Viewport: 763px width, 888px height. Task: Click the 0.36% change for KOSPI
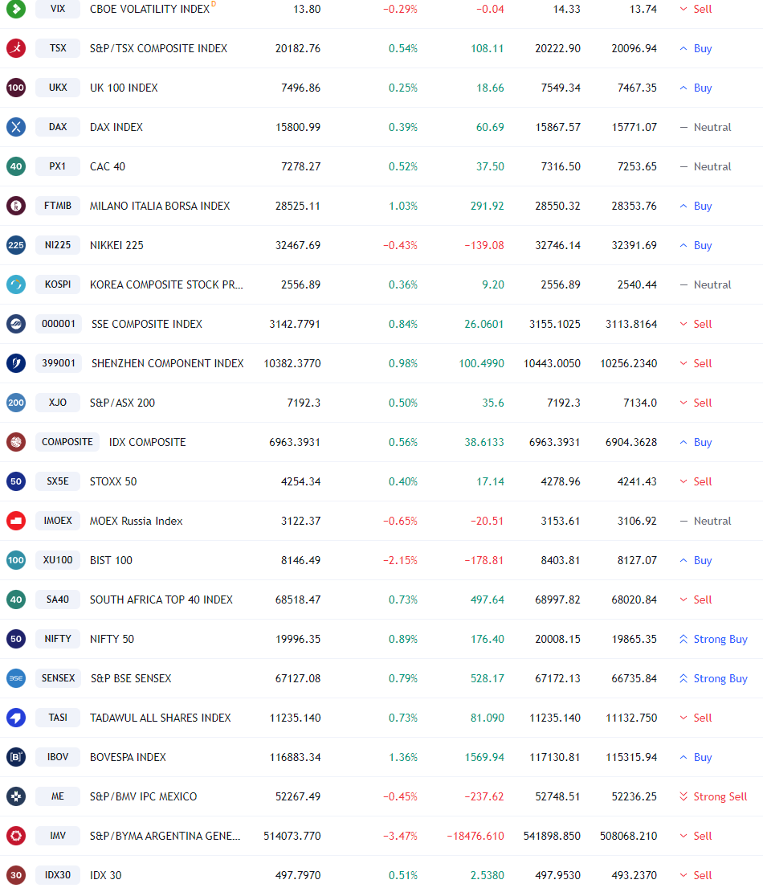(x=403, y=284)
